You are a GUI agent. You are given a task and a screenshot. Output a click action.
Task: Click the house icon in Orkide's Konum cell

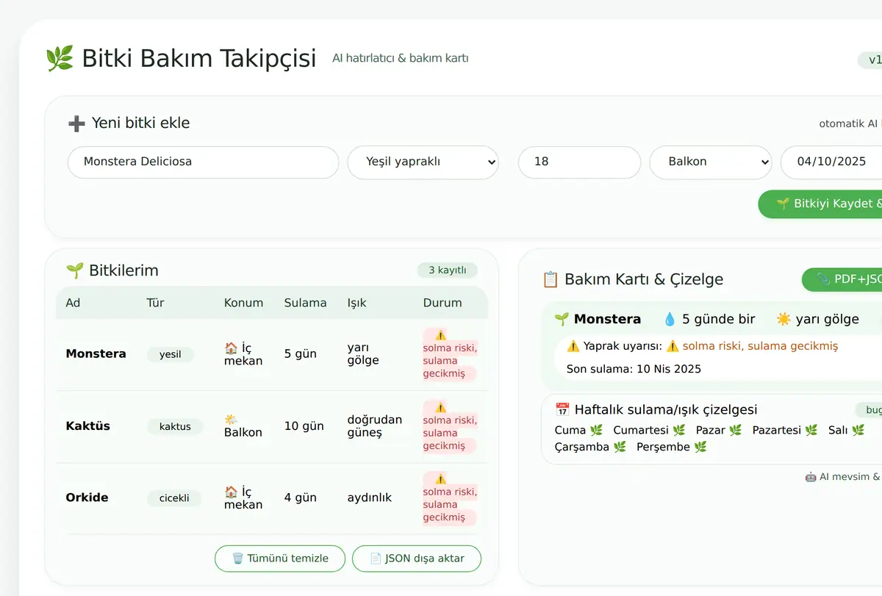tap(231, 492)
